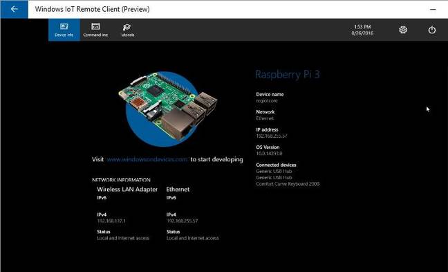Select the Ethernet IPv4 address 192.168.255.57
The image size is (448, 272).
(x=182, y=221)
